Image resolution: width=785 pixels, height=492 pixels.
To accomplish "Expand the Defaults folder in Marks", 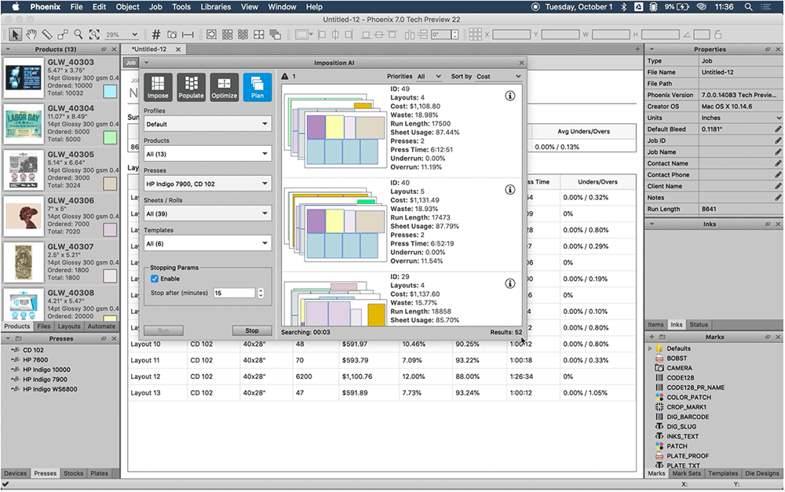I will click(650, 348).
